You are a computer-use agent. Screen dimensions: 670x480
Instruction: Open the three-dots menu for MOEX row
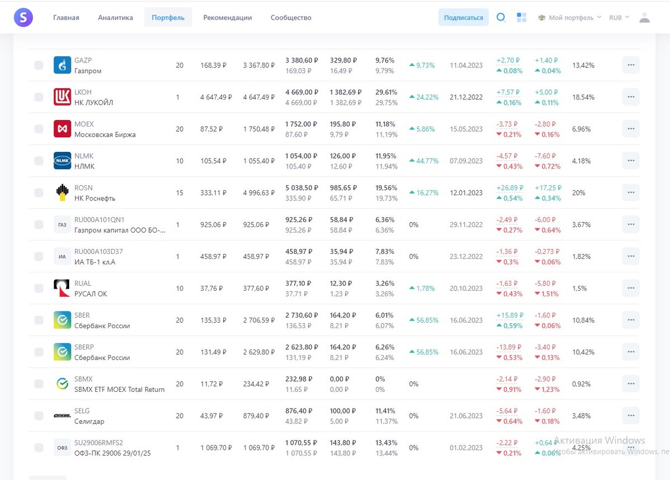coord(631,129)
